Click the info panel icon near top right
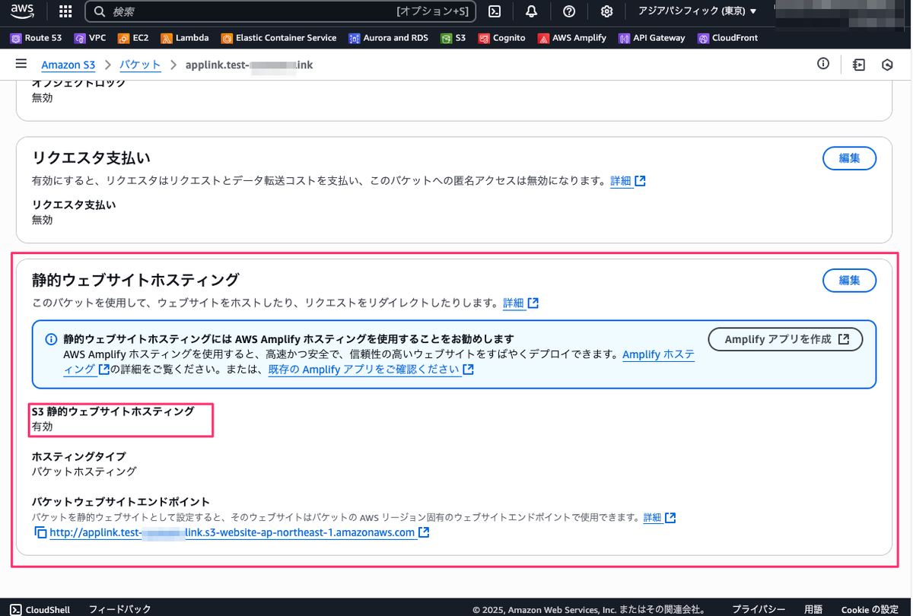 (x=822, y=64)
